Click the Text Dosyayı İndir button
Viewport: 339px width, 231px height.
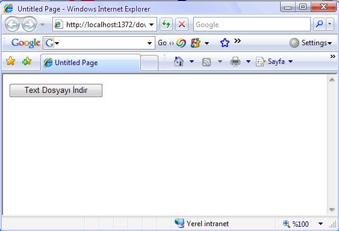[56, 90]
